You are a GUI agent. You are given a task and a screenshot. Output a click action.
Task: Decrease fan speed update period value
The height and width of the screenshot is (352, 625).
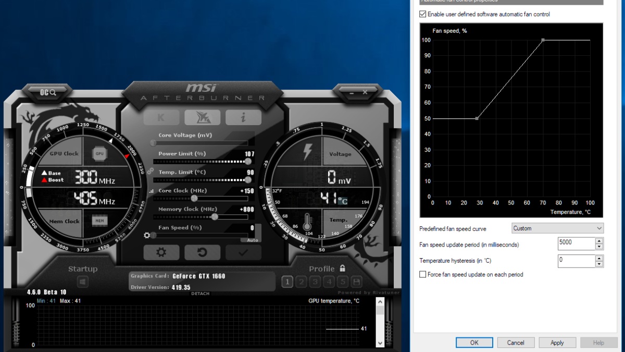[599, 247]
